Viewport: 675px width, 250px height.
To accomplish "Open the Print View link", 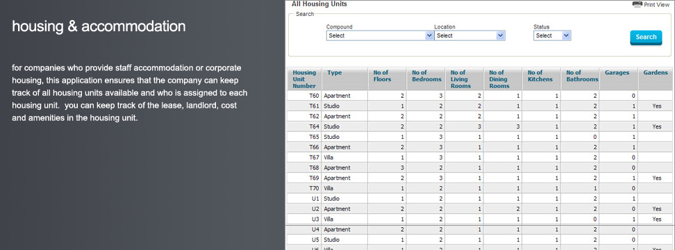I will (x=657, y=5).
